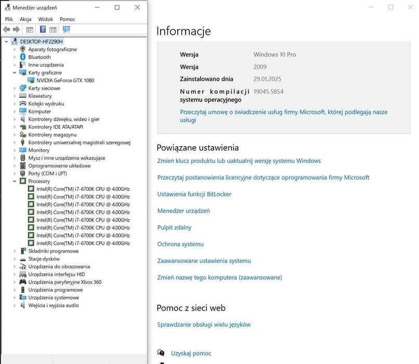
Task: Click the Inne urządzenia unknown-device icon
Action: 23,64
